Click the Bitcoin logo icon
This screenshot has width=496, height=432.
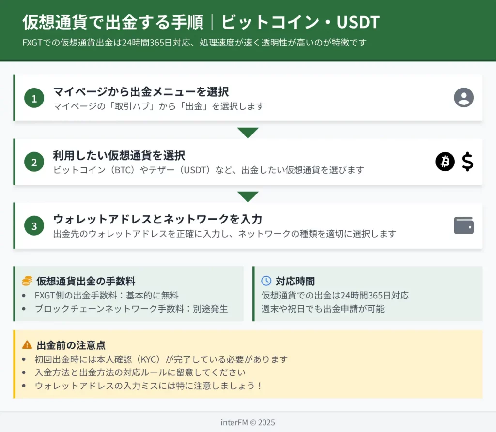[x=445, y=162]
